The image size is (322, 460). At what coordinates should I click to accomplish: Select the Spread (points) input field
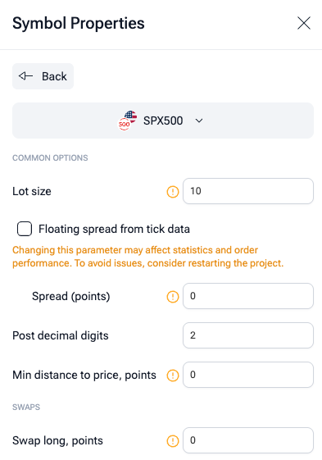coord(248,296)
